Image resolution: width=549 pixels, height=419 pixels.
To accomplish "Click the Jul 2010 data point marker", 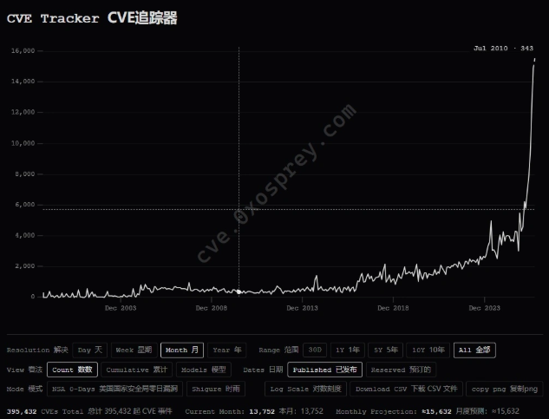I will pos(239,291).
